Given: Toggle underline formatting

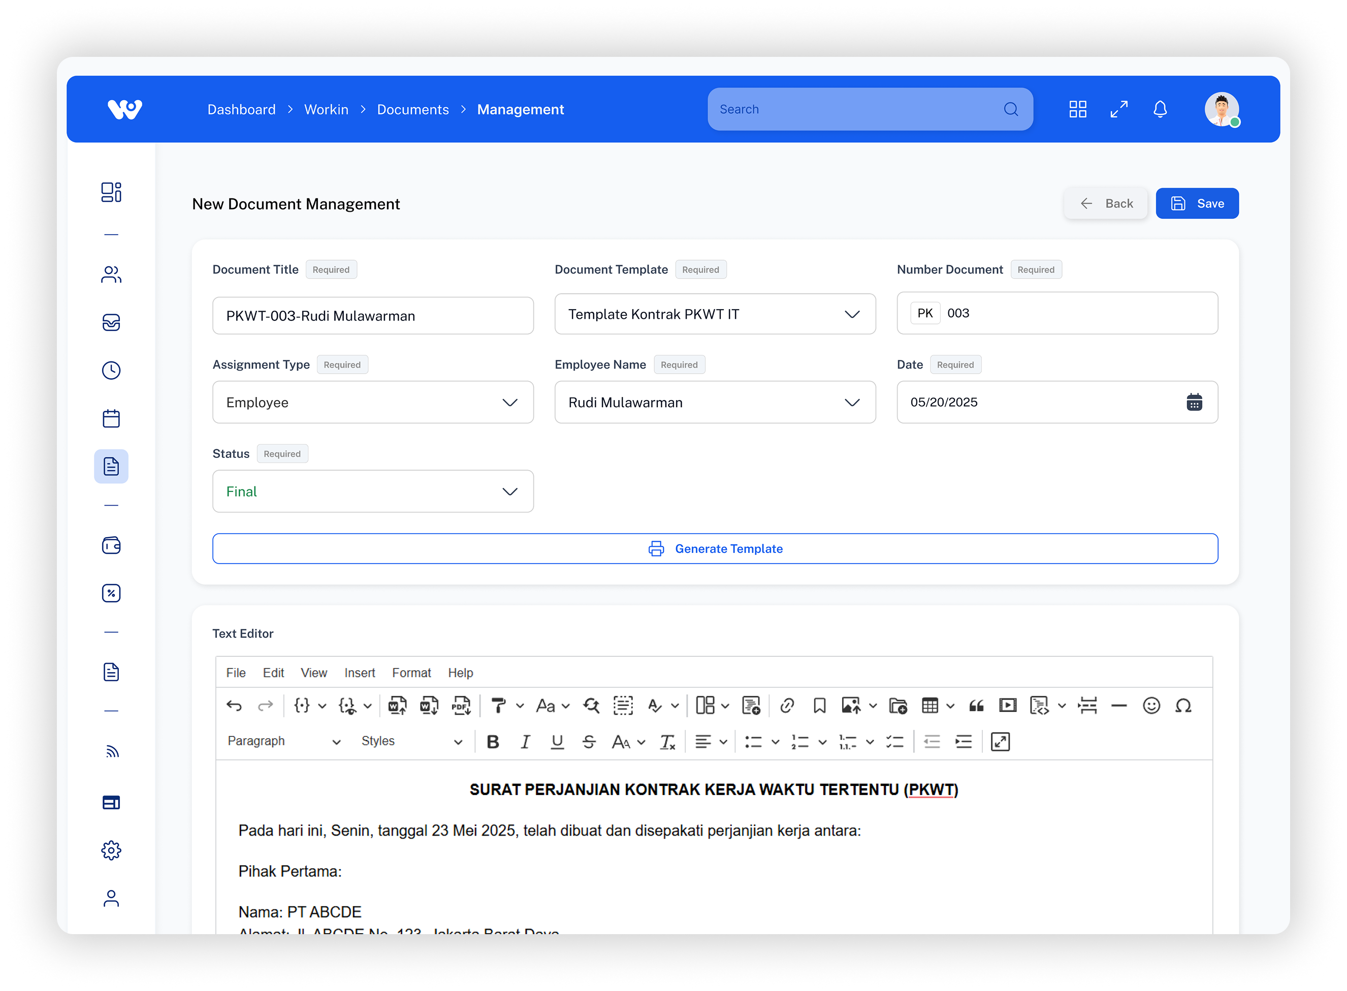Looking at the screenshot, I should (x=557, y=742).
